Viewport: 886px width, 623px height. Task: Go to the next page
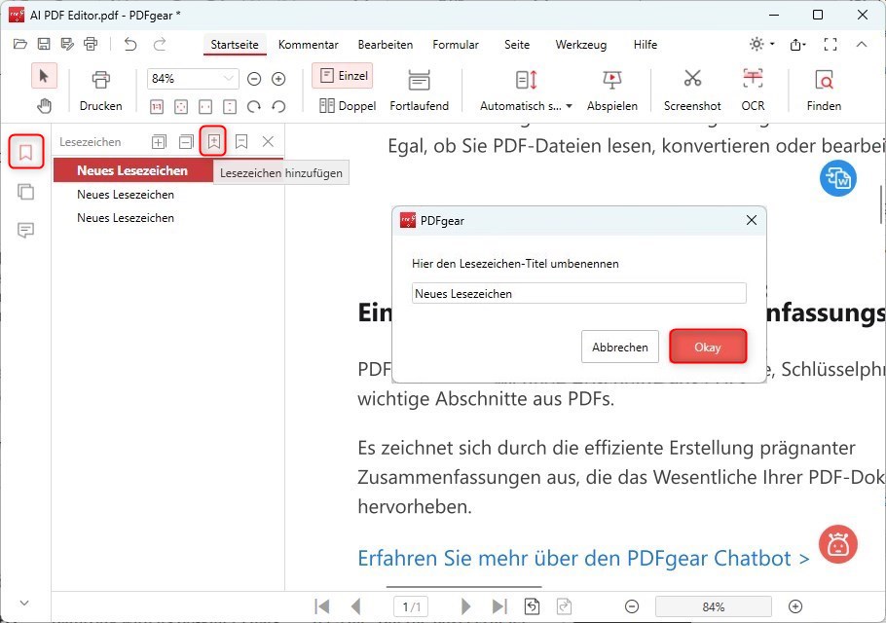pyautogui.click(x=465, y=606)
